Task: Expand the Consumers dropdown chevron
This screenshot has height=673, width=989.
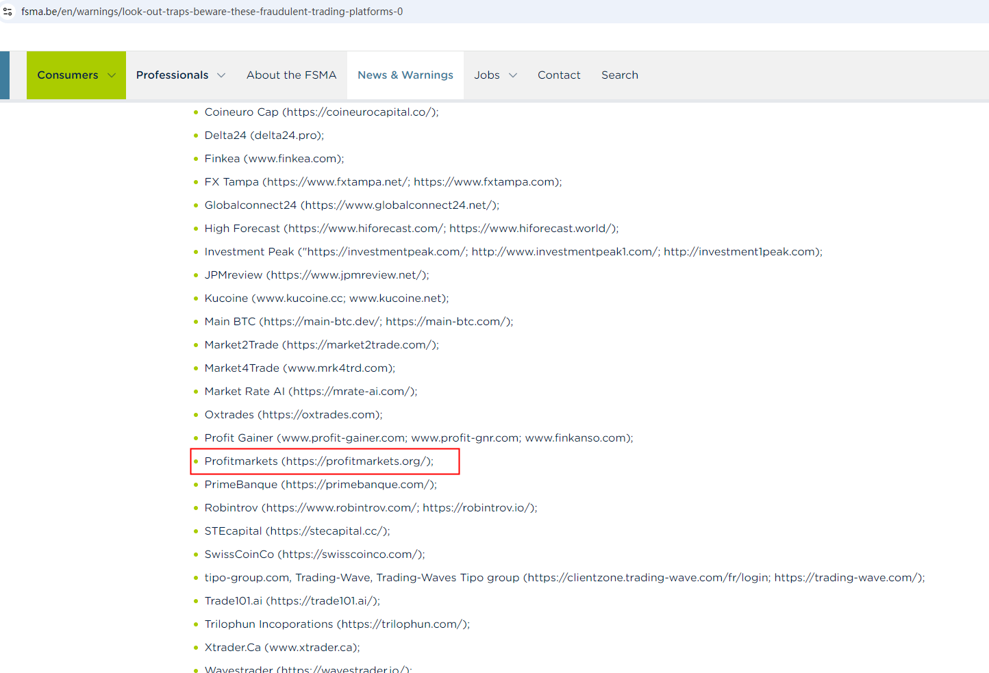Action: click(x=112, y=75)
